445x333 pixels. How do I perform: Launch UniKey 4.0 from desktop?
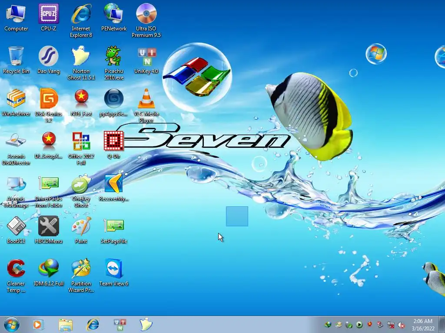146,60
